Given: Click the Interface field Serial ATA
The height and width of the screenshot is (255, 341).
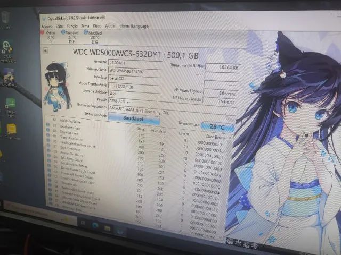Looking at the screenshot, I should pos(135,79).
